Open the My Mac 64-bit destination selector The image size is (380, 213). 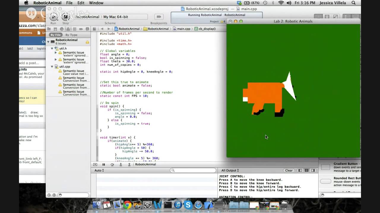[x=116, y=17]
